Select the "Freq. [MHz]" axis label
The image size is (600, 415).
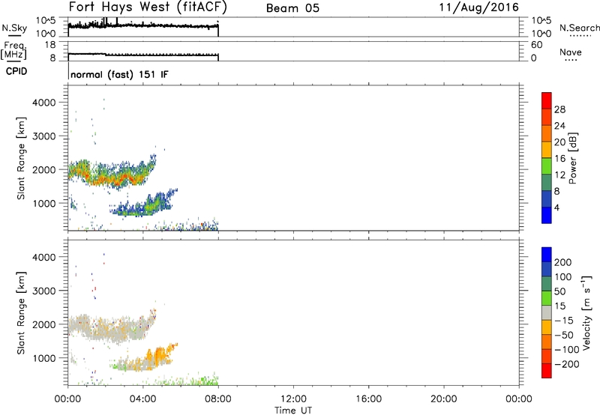pyautogui.click(x=14, y=51)
